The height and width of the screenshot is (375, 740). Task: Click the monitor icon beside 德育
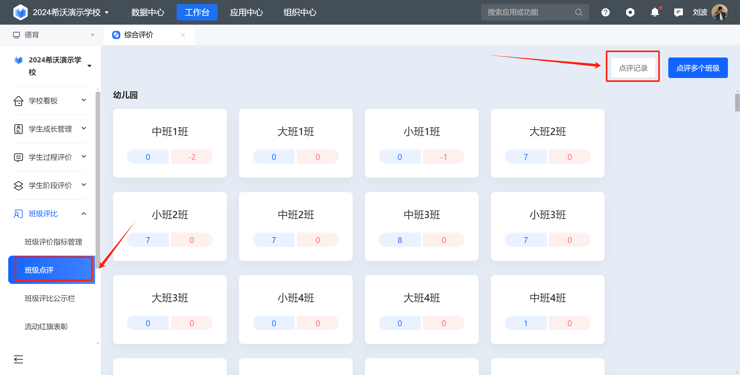16,35
